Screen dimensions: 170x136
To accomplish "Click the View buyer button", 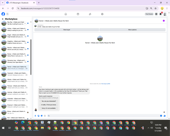I will (x=67, y=30).
